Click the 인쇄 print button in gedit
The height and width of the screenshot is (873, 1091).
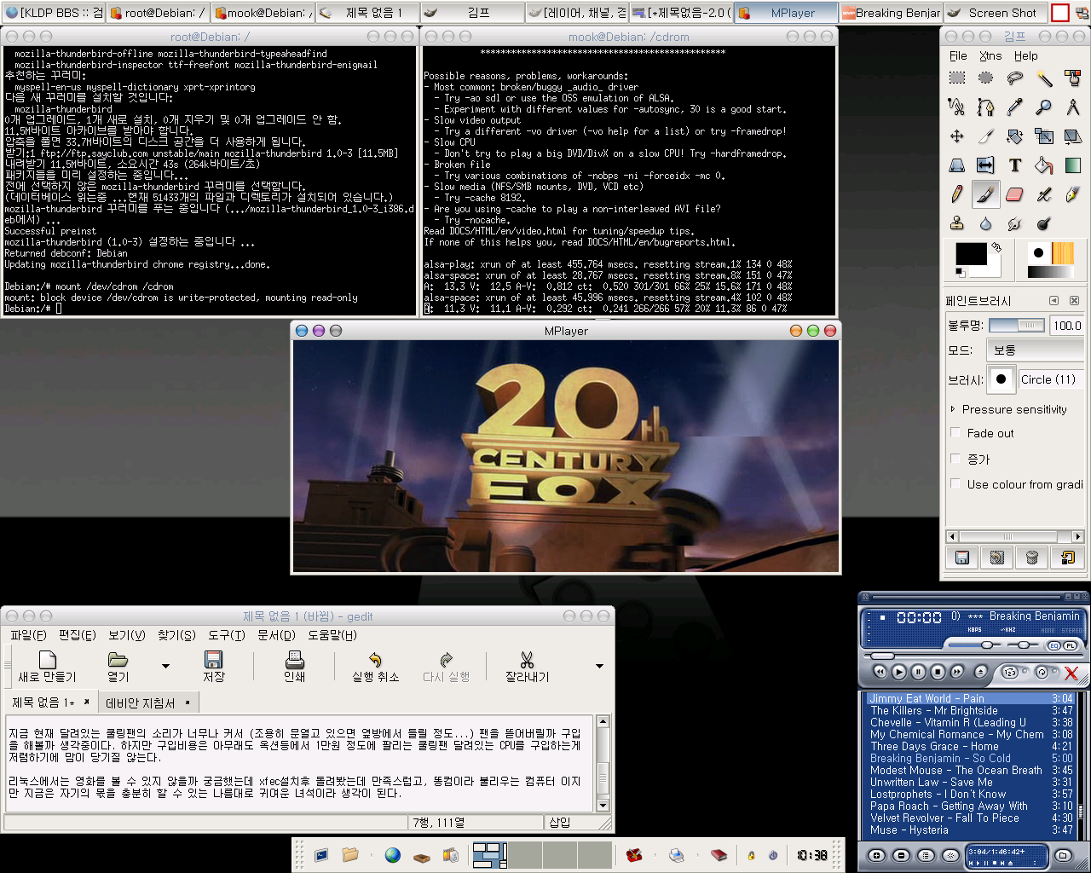tap(294, 667)
